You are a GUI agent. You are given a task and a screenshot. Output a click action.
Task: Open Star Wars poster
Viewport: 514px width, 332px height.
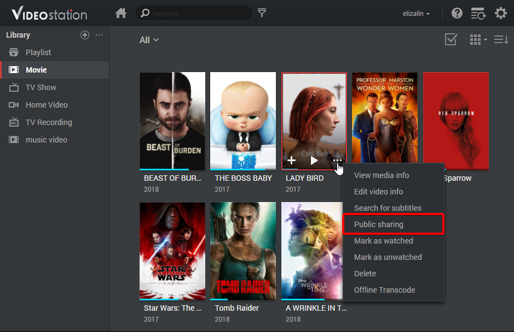pos(172,251)
